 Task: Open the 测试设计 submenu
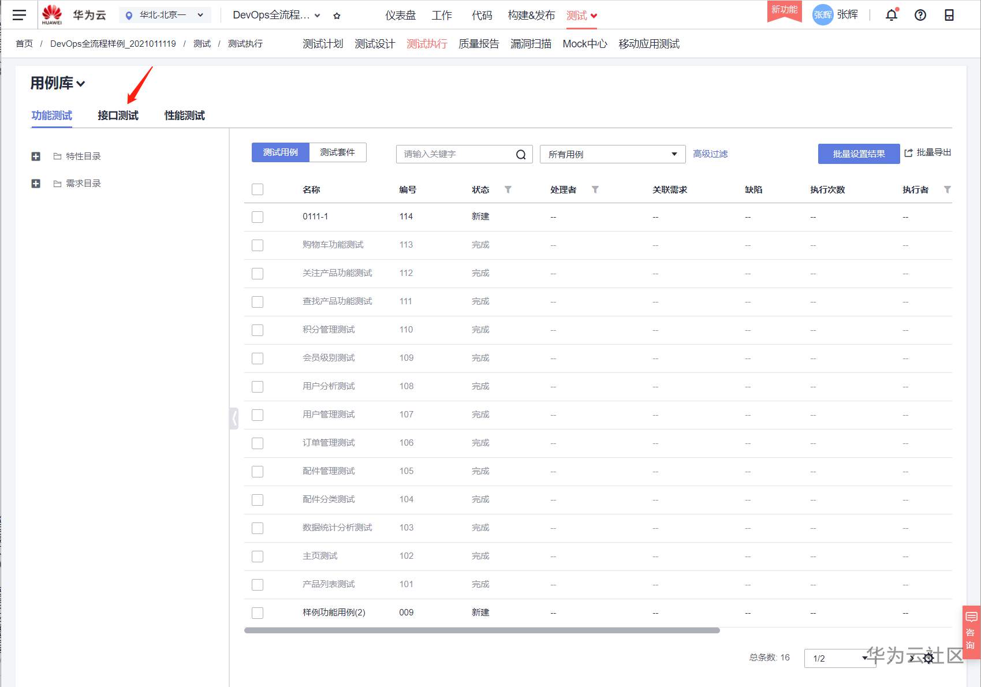375,44
